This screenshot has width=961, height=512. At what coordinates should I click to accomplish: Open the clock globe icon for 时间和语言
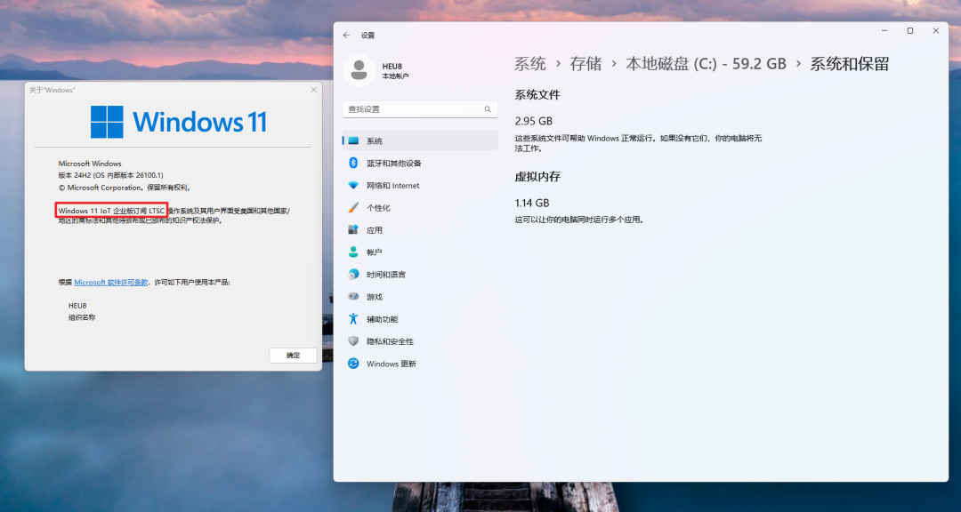coord(353,275)
